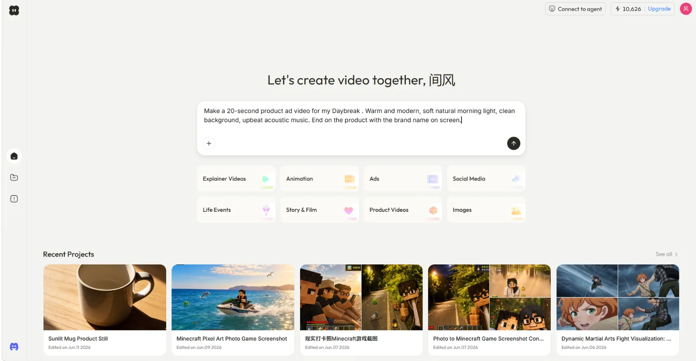Open the Discord icon in the sidebar
696x361 pixels.
coord(14,347)
